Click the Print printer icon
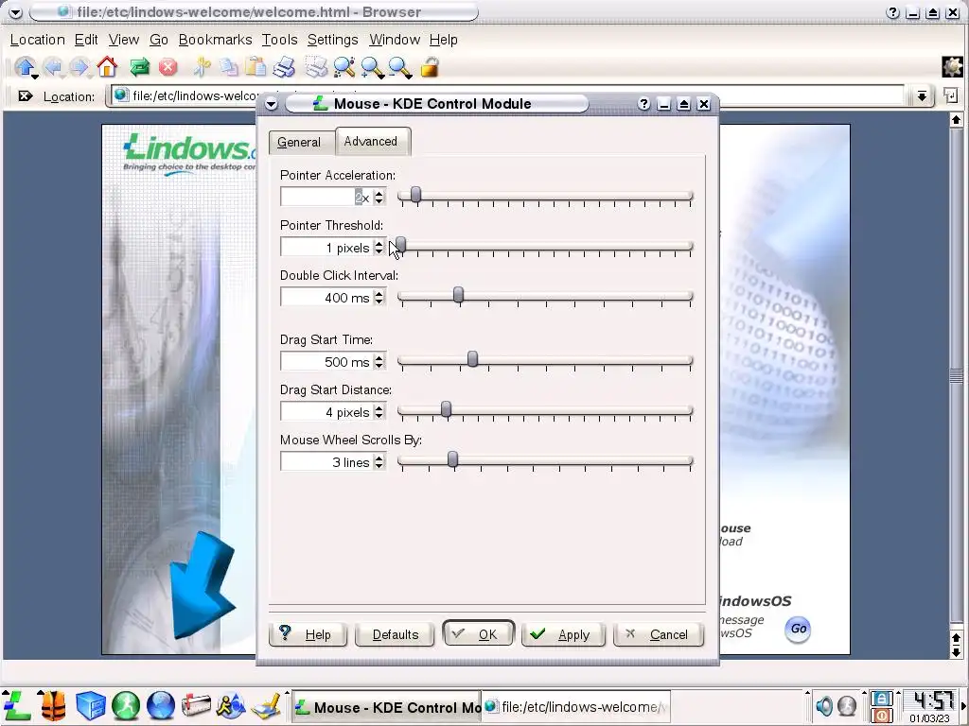 (x=284, y=67)
